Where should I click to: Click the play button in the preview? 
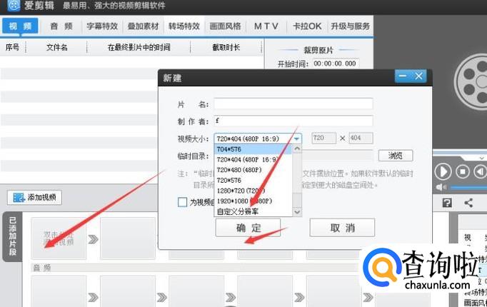[x=443, y=171]
